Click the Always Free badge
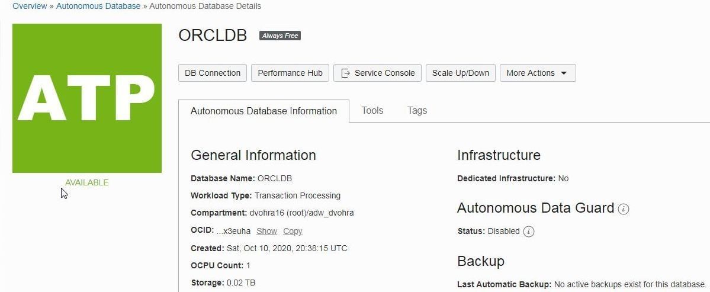Viewport: 710px width, 292px height. pos(280,36)
